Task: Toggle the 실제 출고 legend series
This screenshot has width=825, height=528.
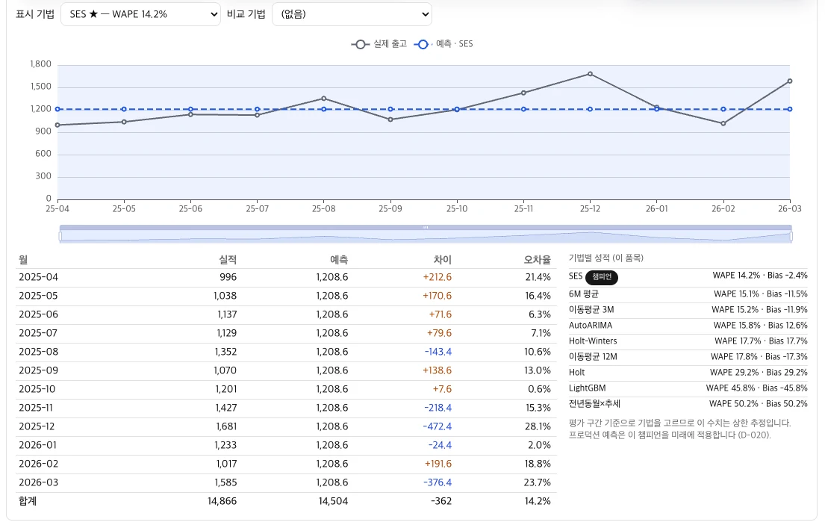Action: pyautogui.click(x=379, y=44)
